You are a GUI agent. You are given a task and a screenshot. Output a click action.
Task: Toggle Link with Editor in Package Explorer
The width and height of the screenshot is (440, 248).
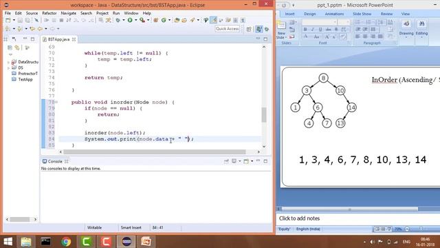pyautogui.click(x=17, y=48)
